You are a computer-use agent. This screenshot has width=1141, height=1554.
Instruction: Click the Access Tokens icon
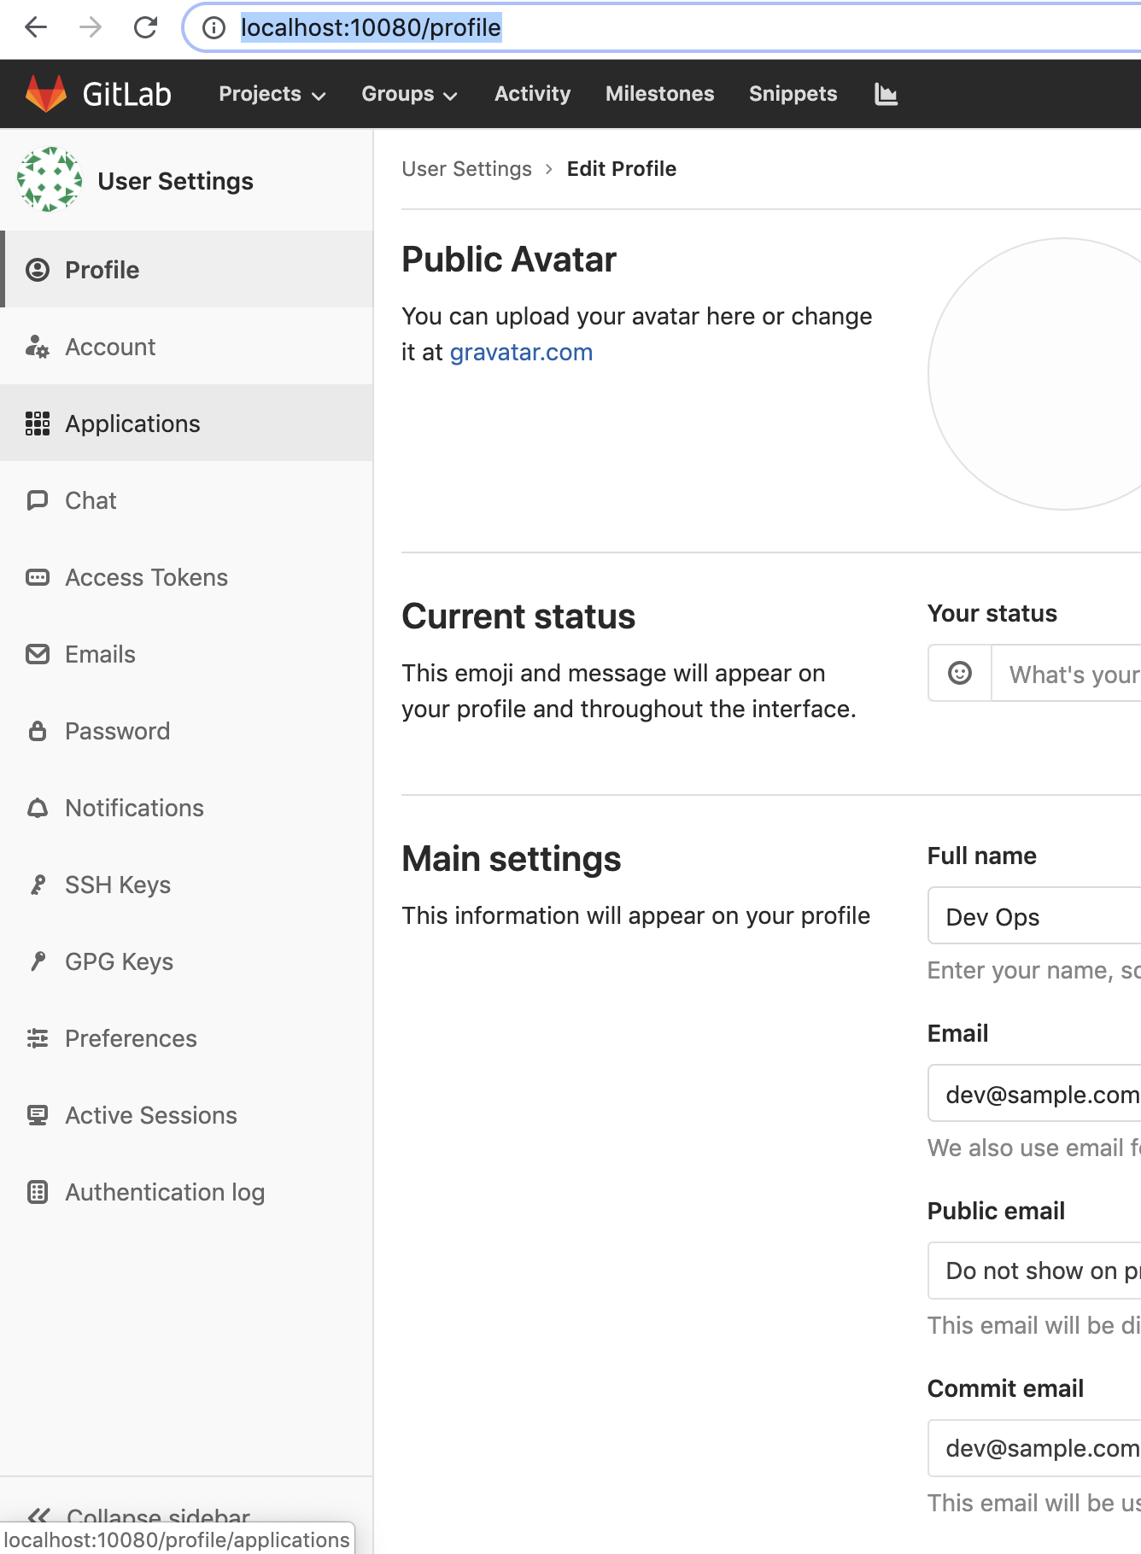pyautogui.click(x=38, y=577)
